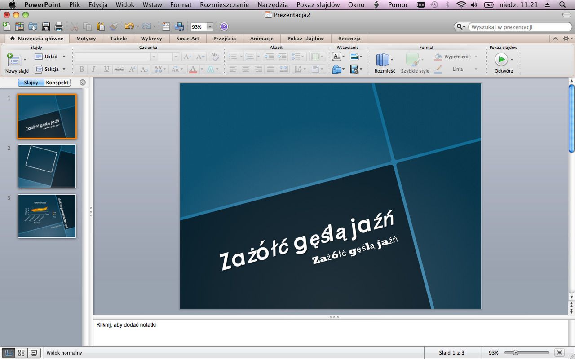Select slide 3 thumbnail with chart
Viewport: 575px width, 359px height.
pyautogui.click(x=47, y=216)
